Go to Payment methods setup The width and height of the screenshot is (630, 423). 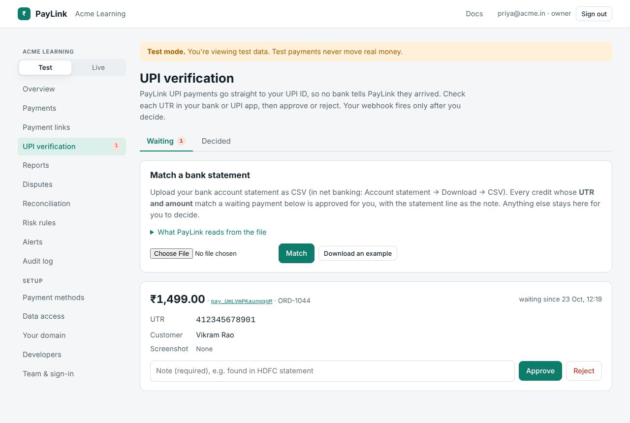coord(72,298)
